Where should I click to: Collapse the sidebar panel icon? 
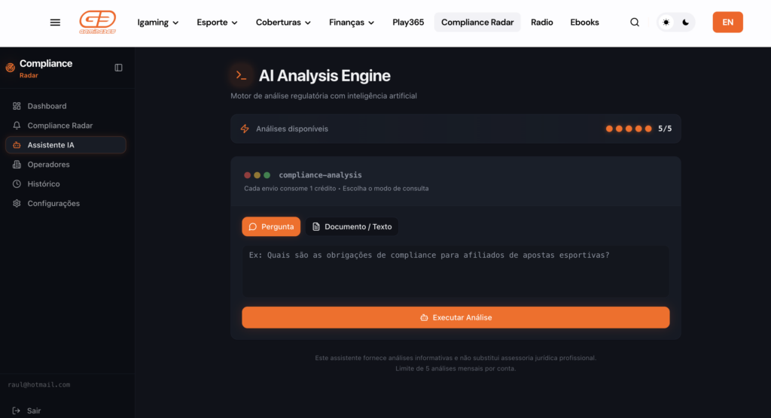(118, 68)
